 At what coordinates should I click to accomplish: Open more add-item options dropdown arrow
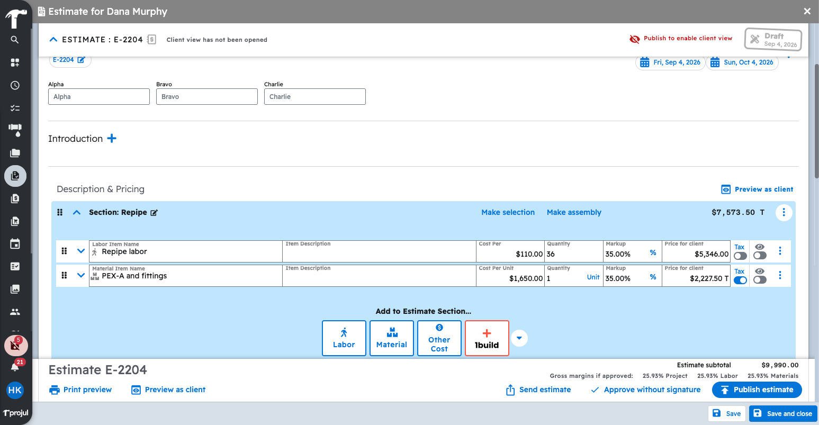519,338
